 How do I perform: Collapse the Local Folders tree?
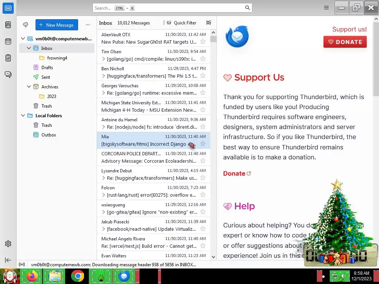[x=23, y=115]
